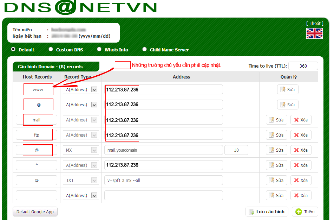This screenshot has width=334, height=220.
Task: Edit the TXT record with Sửa
Action: click(276, 180)
